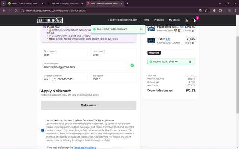The height and width of the screenshot is (149, 239).
Task: Open My tickets in navigation
Action: pyautogui.click(x=174, y=20)
